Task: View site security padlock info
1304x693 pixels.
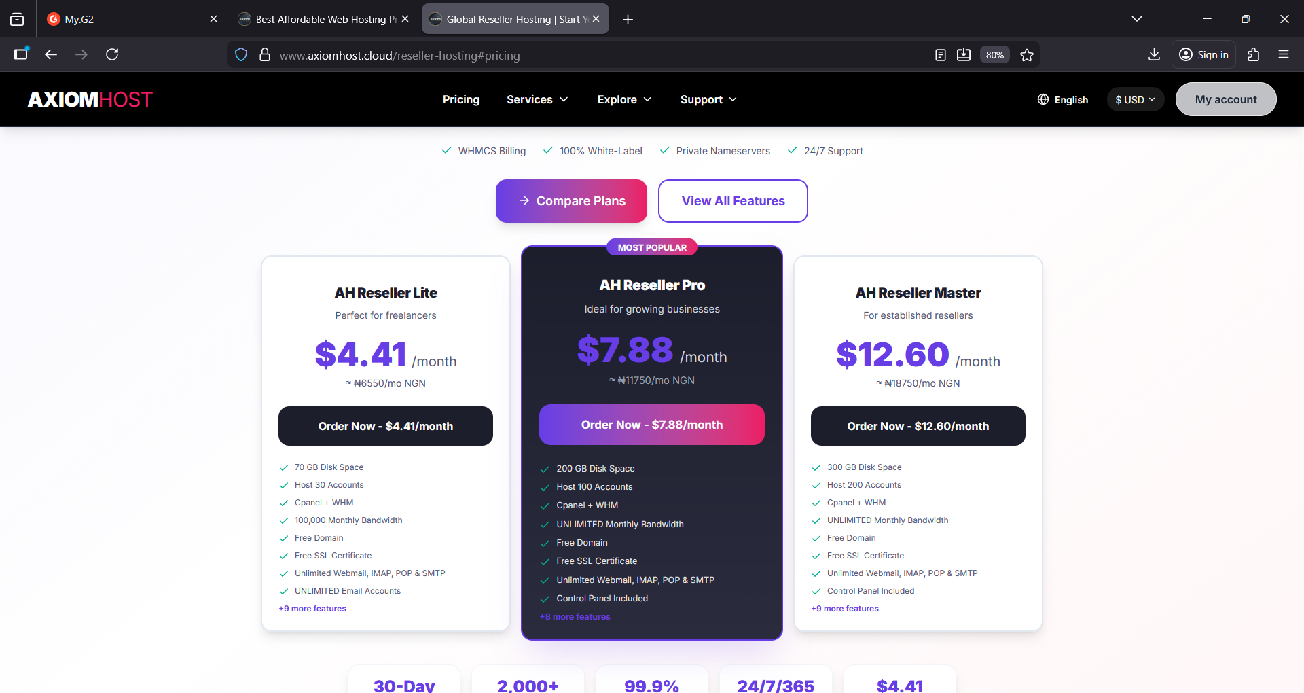Action: [x=265, y=55]
